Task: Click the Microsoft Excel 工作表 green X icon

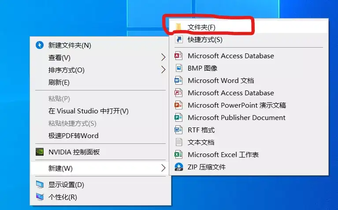Action: (178, 154)
